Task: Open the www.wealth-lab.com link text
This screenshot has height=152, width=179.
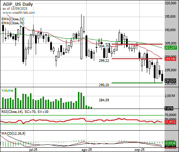Action: click(x=19, y=13)
